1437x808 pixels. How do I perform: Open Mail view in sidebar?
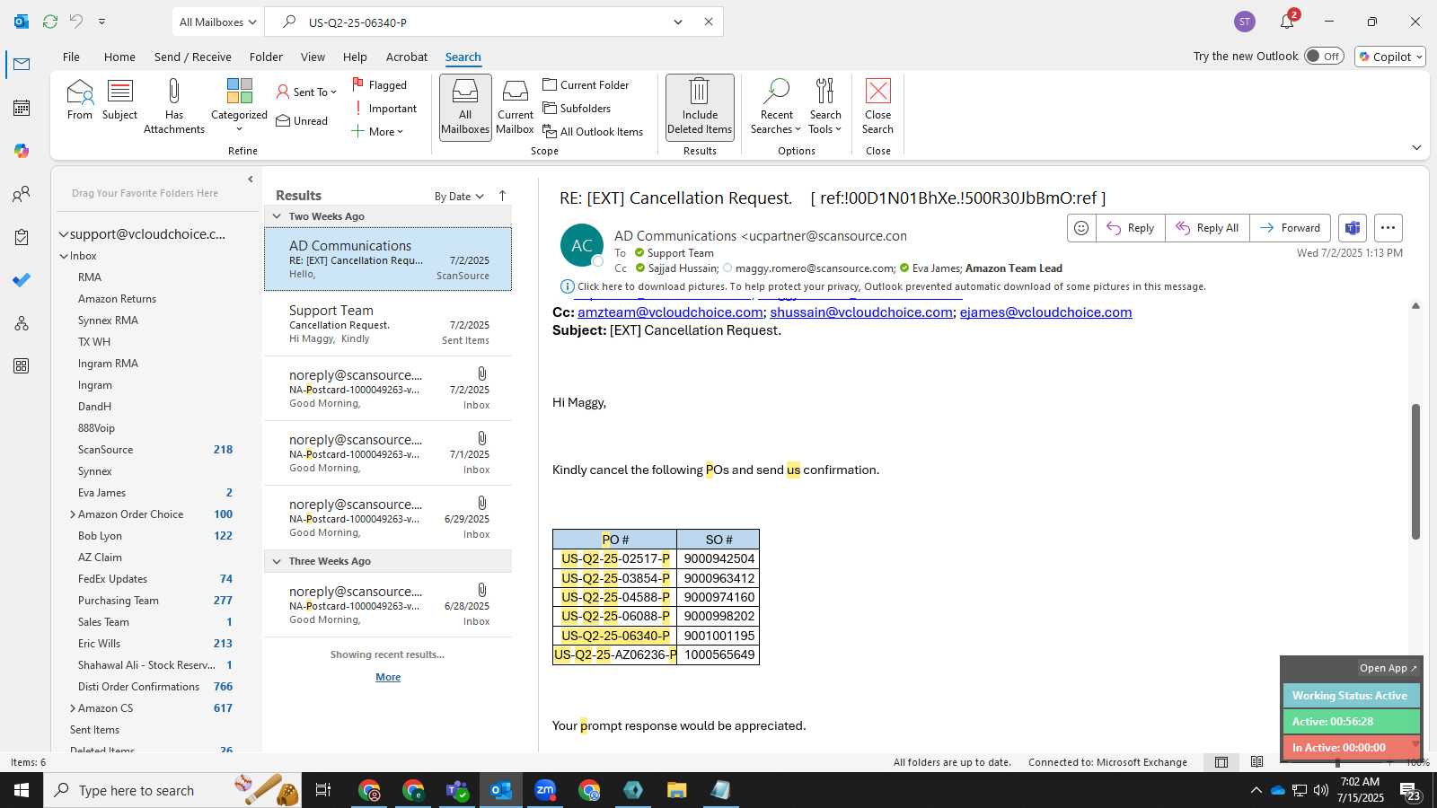coord(22,64)
